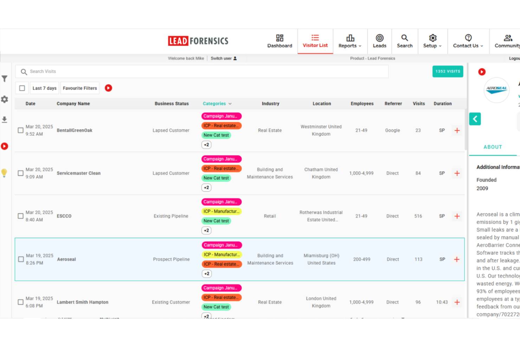Select the About tab in the details panel
Image resolution: width=520 pixels, height=346 pixels.
point(493,147)
